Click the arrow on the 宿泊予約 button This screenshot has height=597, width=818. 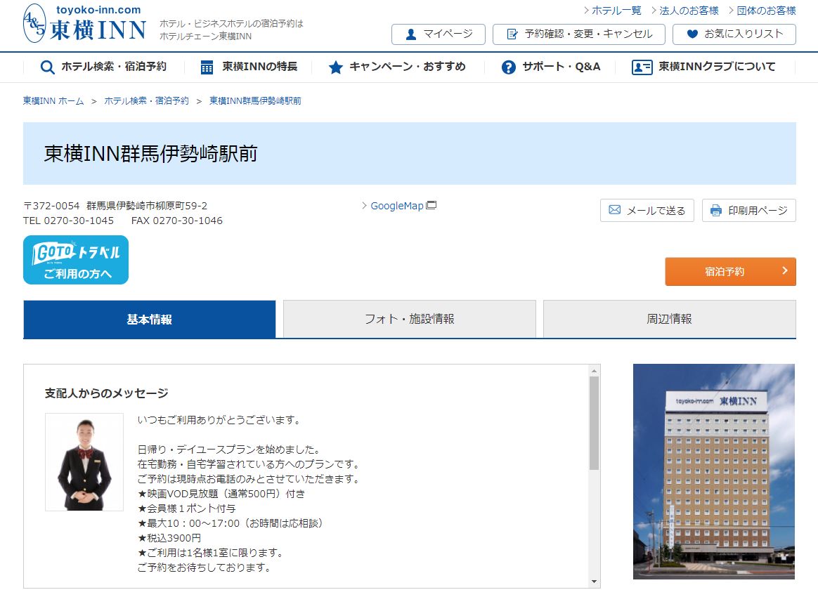[x=784, y=270]
